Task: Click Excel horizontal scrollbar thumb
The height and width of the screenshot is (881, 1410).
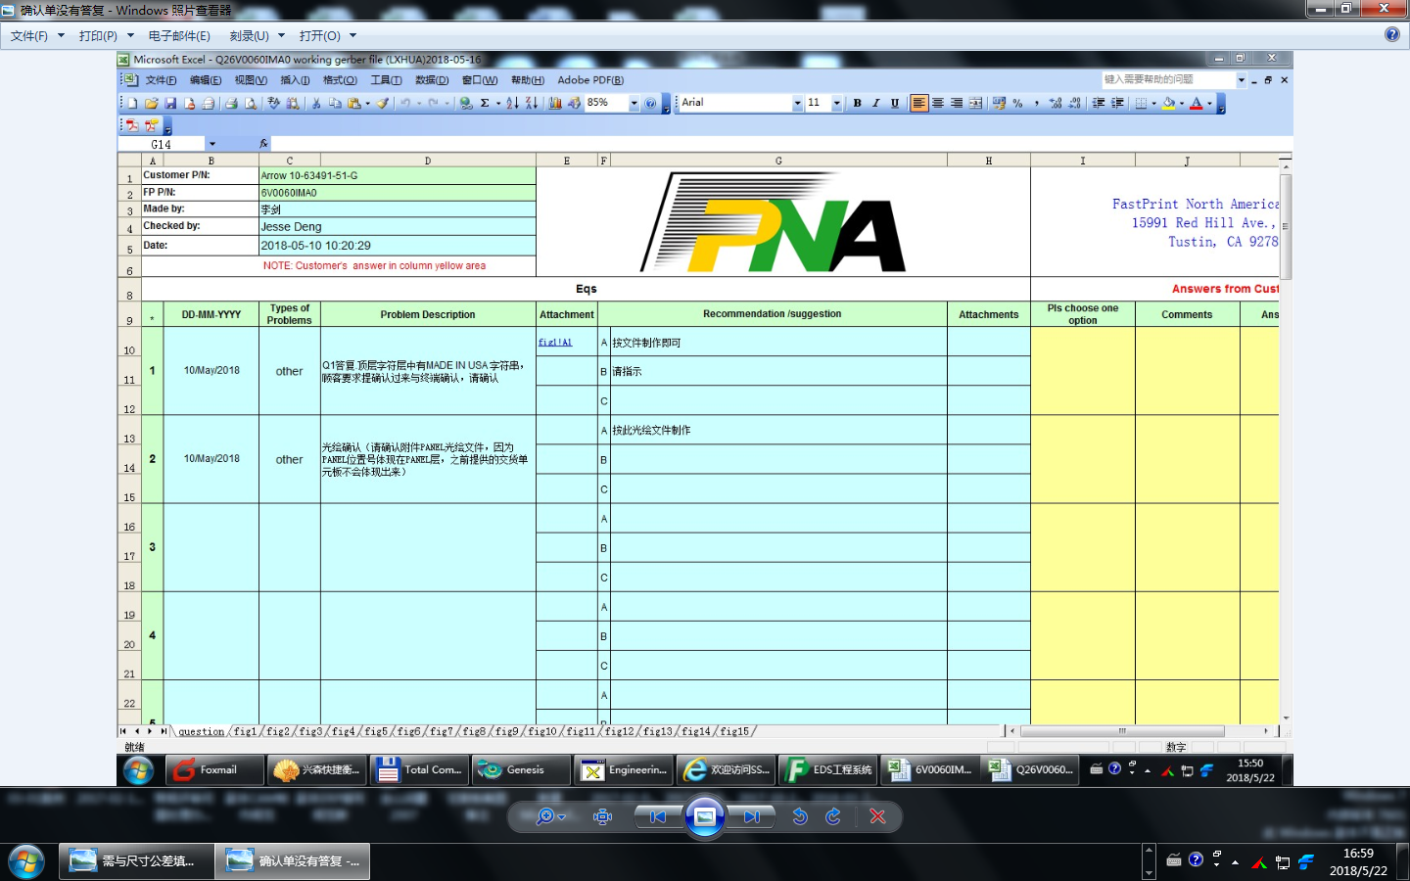Action: click(1122, 731)
